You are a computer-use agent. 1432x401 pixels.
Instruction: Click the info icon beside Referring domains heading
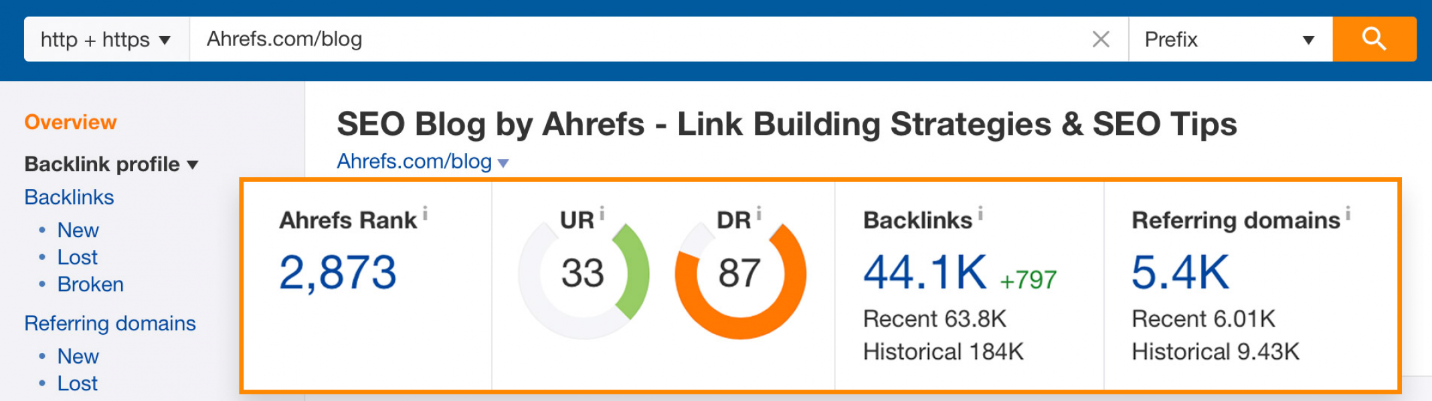pyautogui.click(x=1348, y=213)
